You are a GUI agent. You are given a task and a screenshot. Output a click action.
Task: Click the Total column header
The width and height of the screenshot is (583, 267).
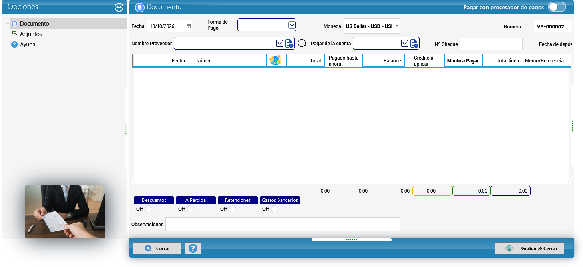coord(306,61)
